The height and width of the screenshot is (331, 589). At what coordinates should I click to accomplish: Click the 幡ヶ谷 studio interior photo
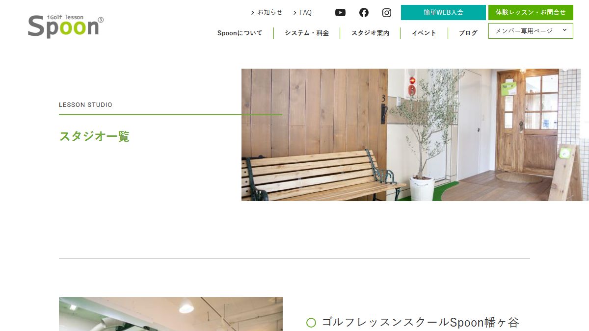tap(171, 314)
